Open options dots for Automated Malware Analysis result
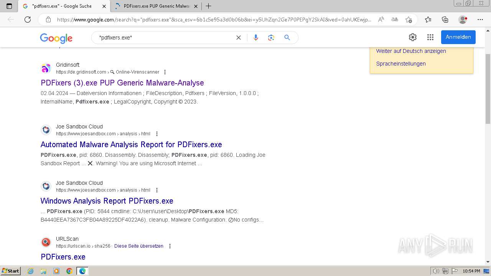This screenshot has width=491, height=276. [157, 134]
